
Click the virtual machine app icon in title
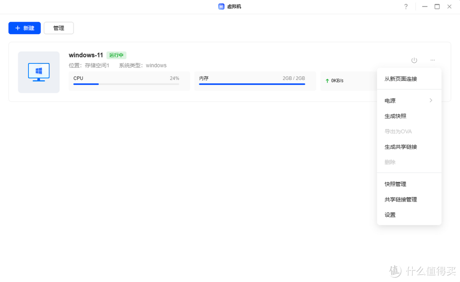click(221, 7)
